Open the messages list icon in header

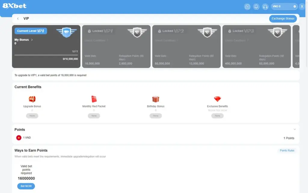tap(247, 7)
